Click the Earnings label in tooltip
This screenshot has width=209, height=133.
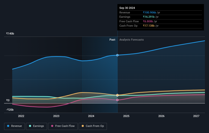click(125, 17)
